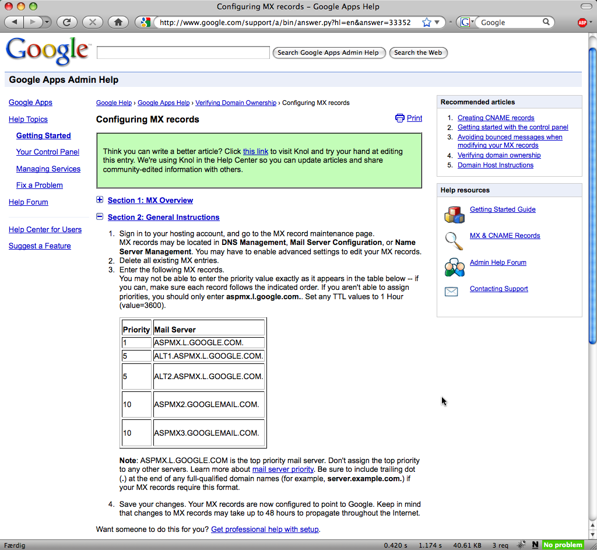The width and height of the screenshot is (597, 550).
Task: Open the Getting Started Guide link
Action: 503,209
